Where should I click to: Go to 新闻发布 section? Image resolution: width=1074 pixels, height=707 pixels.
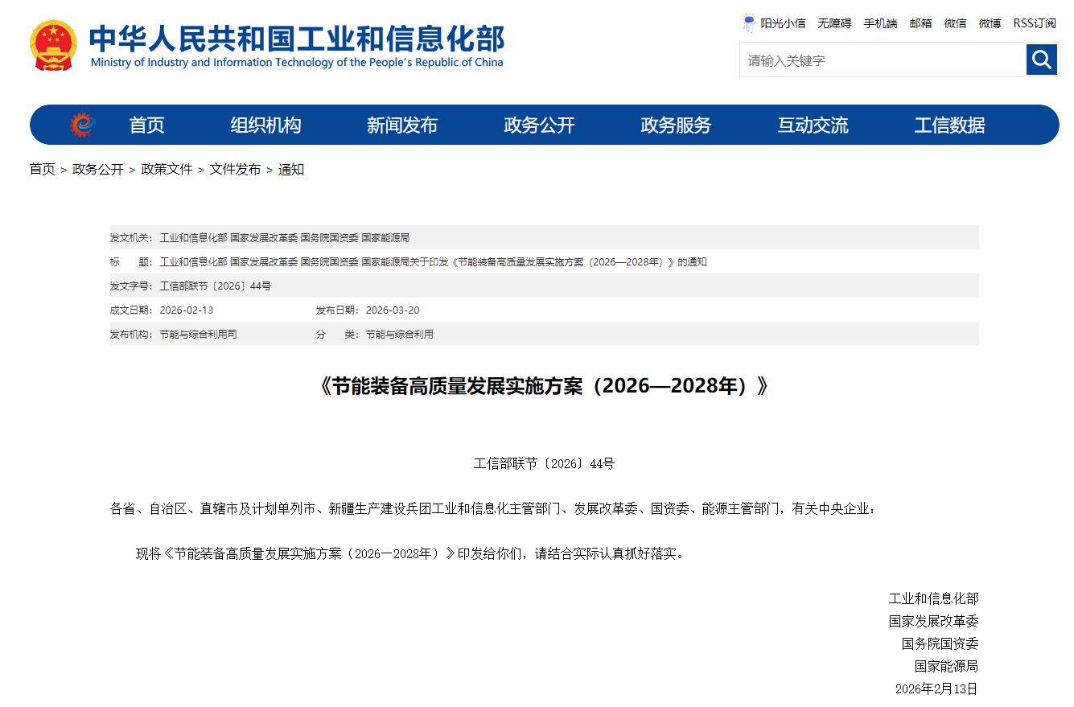coord(402,125)
